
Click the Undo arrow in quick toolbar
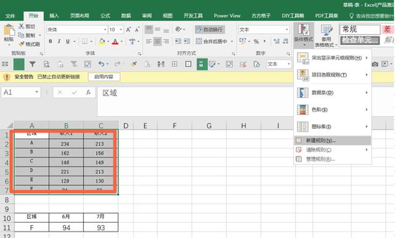[x=101, y=64]
